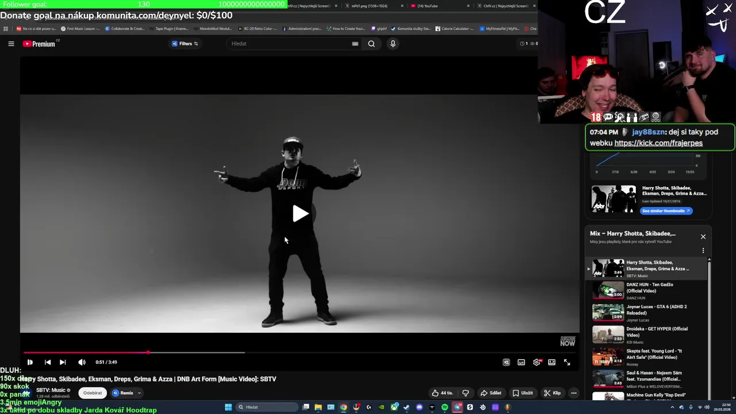The width and height of the screenshot is (736, 414).
Task: Click the Remix button
Action: pos(123,393)
